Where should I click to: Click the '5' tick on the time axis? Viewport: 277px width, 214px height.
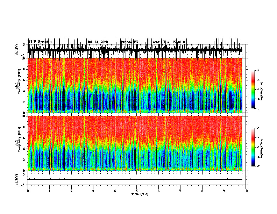tap(137, 191)
